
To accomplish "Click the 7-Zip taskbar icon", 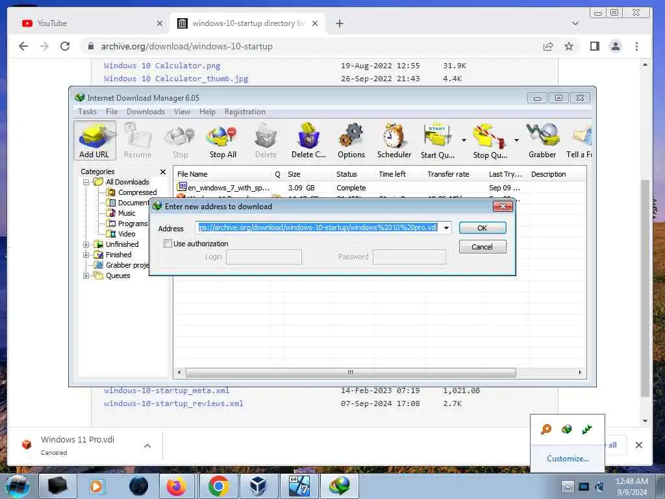I will [299, 486].
